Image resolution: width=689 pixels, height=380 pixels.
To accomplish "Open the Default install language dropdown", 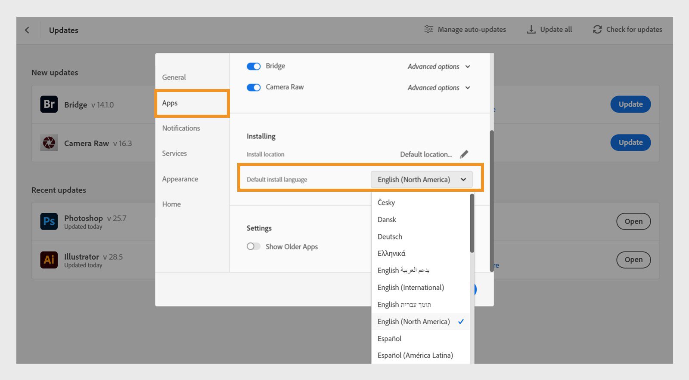I will point(422,180).
